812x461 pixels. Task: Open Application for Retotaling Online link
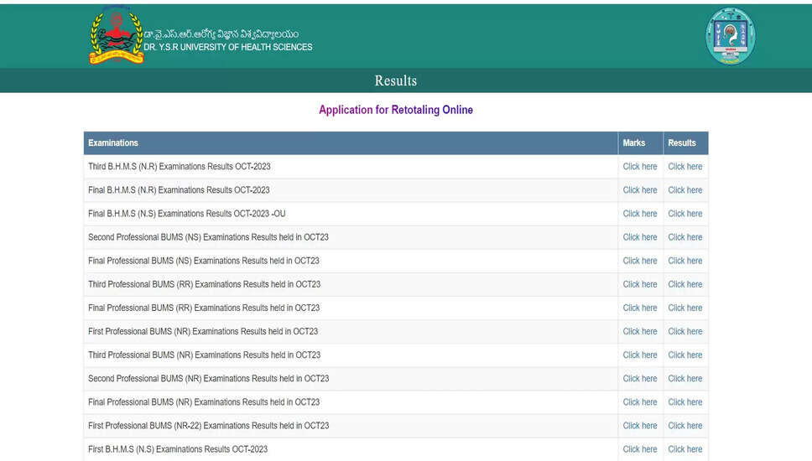pos(396,110)
